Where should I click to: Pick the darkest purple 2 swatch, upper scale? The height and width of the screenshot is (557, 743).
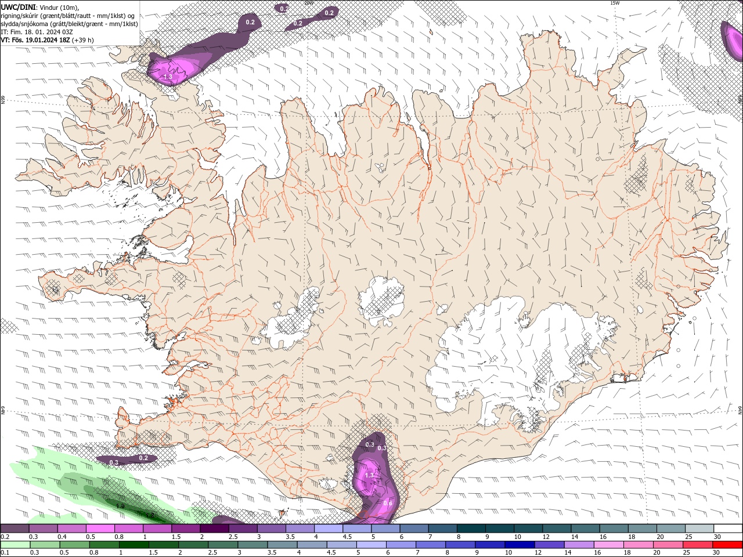214,529
